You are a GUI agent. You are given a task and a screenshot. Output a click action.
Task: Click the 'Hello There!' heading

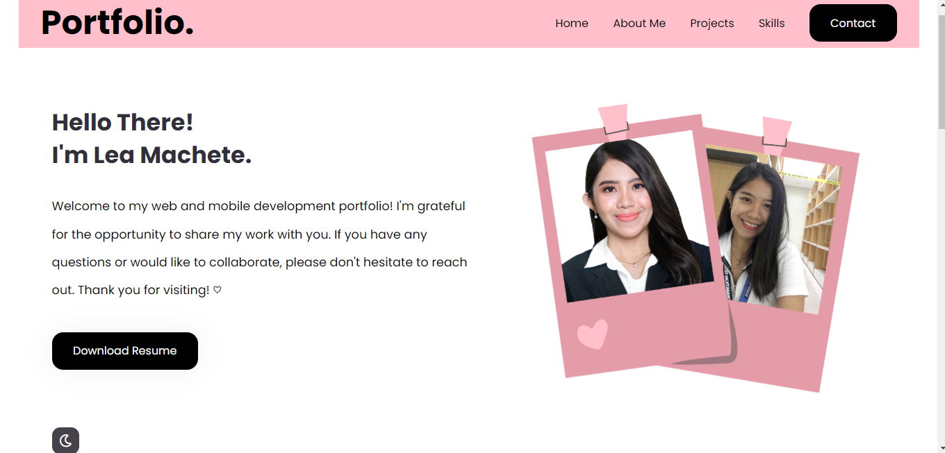coord(122,122)
